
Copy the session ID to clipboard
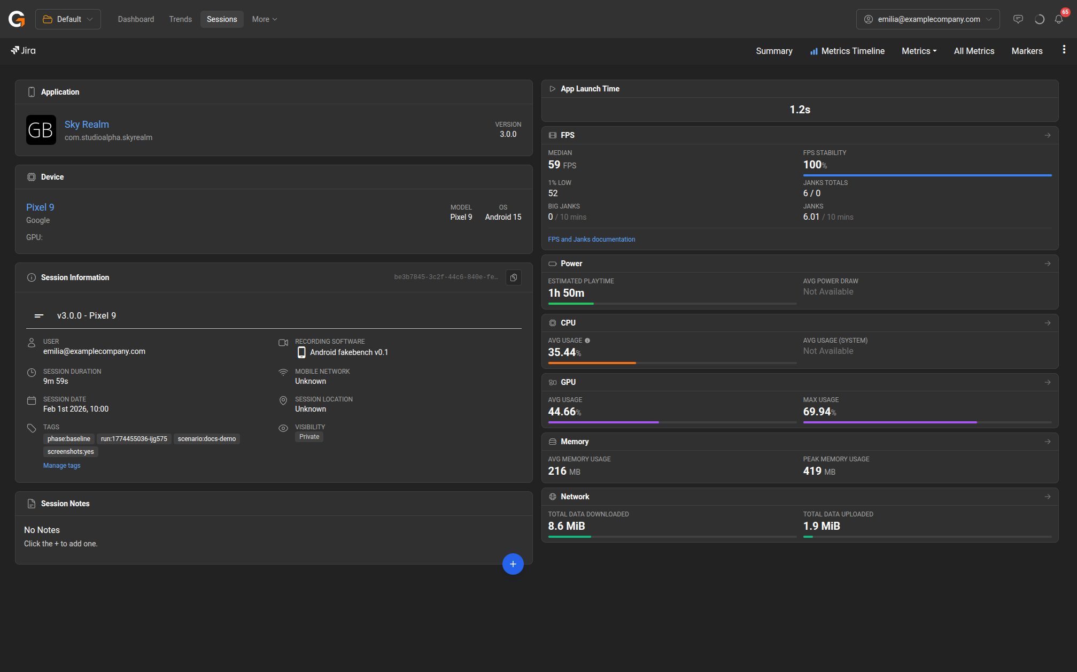click(x=513, y=277)
